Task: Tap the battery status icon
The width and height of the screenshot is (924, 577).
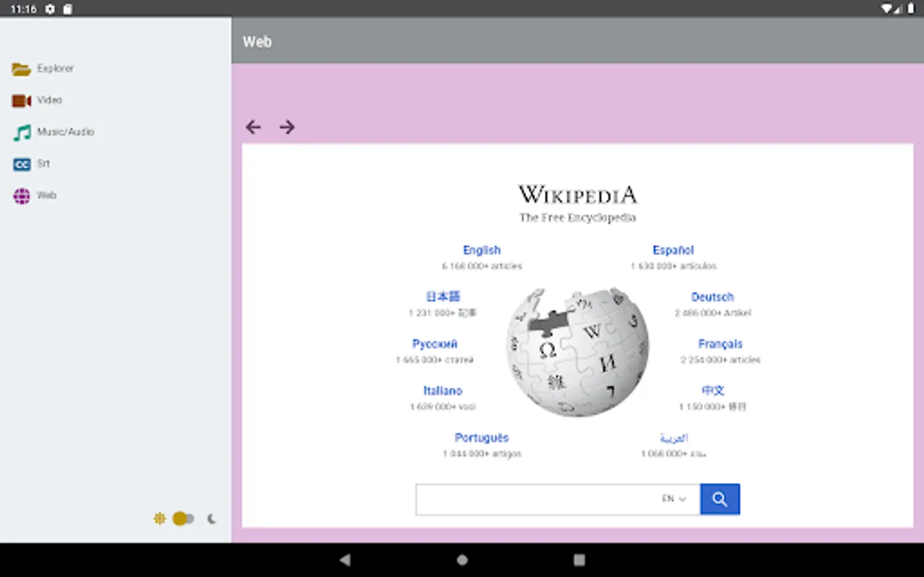Action: (x=911, y=8)
